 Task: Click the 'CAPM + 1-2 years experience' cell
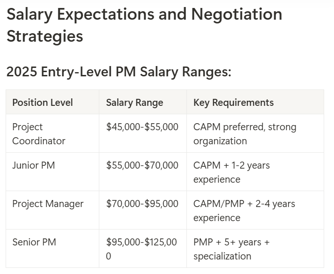[x=231, y=172]
